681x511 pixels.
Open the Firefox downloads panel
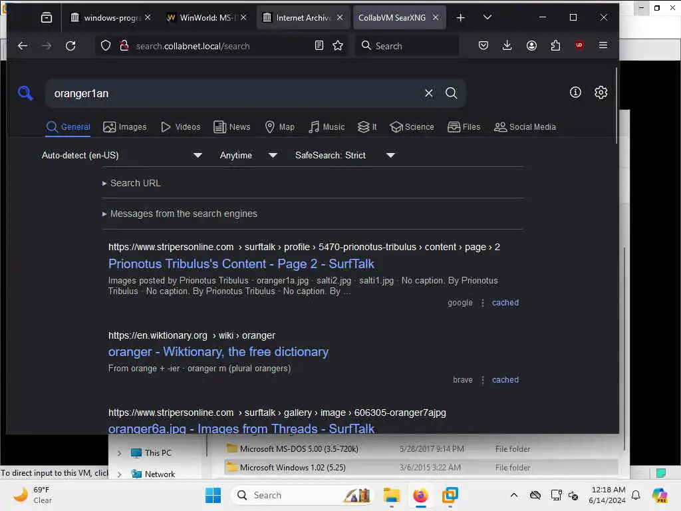coord(507,46)
